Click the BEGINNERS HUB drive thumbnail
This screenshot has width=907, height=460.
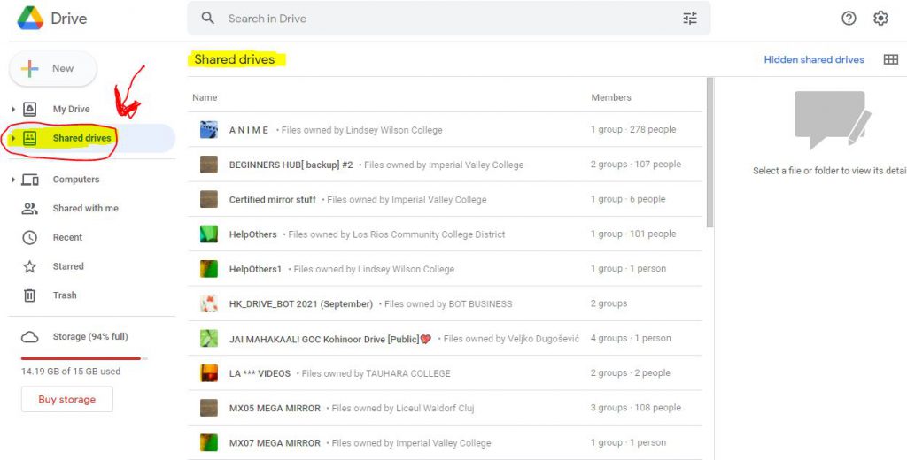(x=209, y=165)
